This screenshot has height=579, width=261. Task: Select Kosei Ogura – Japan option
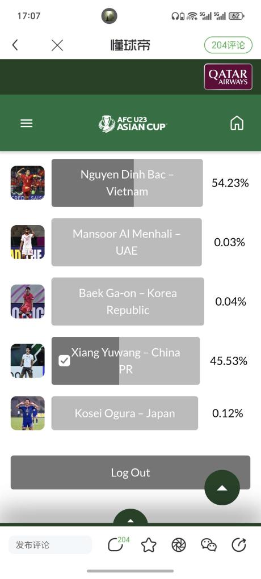(125, 413)
